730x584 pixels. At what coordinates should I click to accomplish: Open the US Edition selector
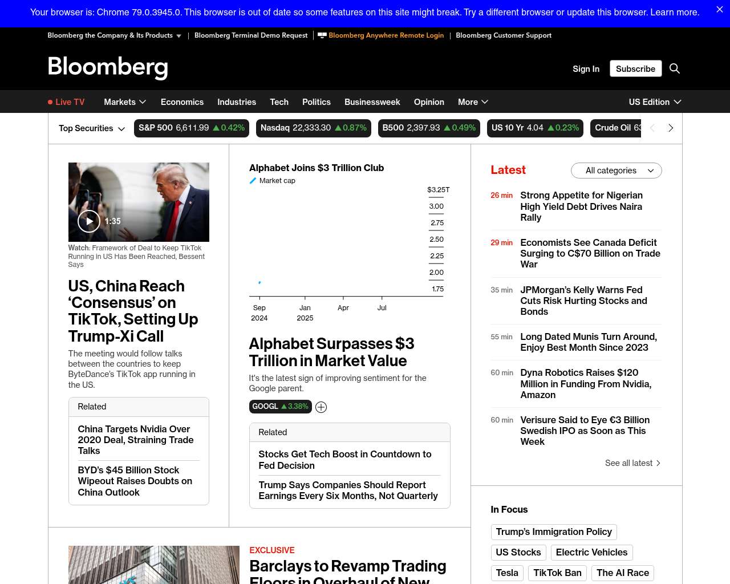click(655, 102)
